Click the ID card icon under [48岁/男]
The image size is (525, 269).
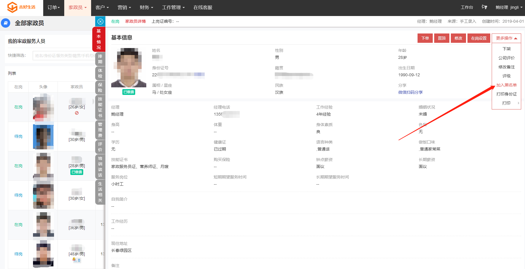point(77,260)
